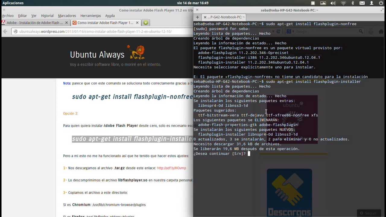Open the user account indicator
This screenshot has width=386, height=217.
[372, 3]
